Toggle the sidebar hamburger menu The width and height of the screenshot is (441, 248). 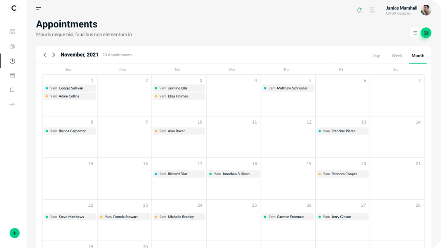click(x=38, y=8)
